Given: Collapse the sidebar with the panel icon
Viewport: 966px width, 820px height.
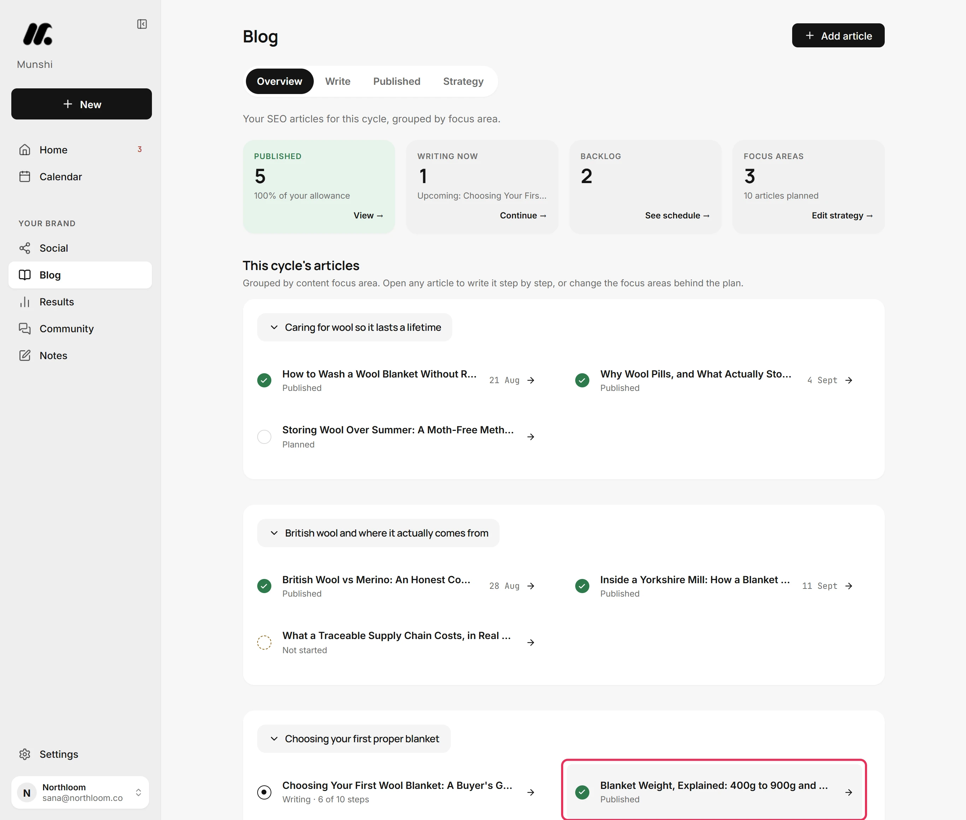Looking at the screenshot, I should 142,24.
